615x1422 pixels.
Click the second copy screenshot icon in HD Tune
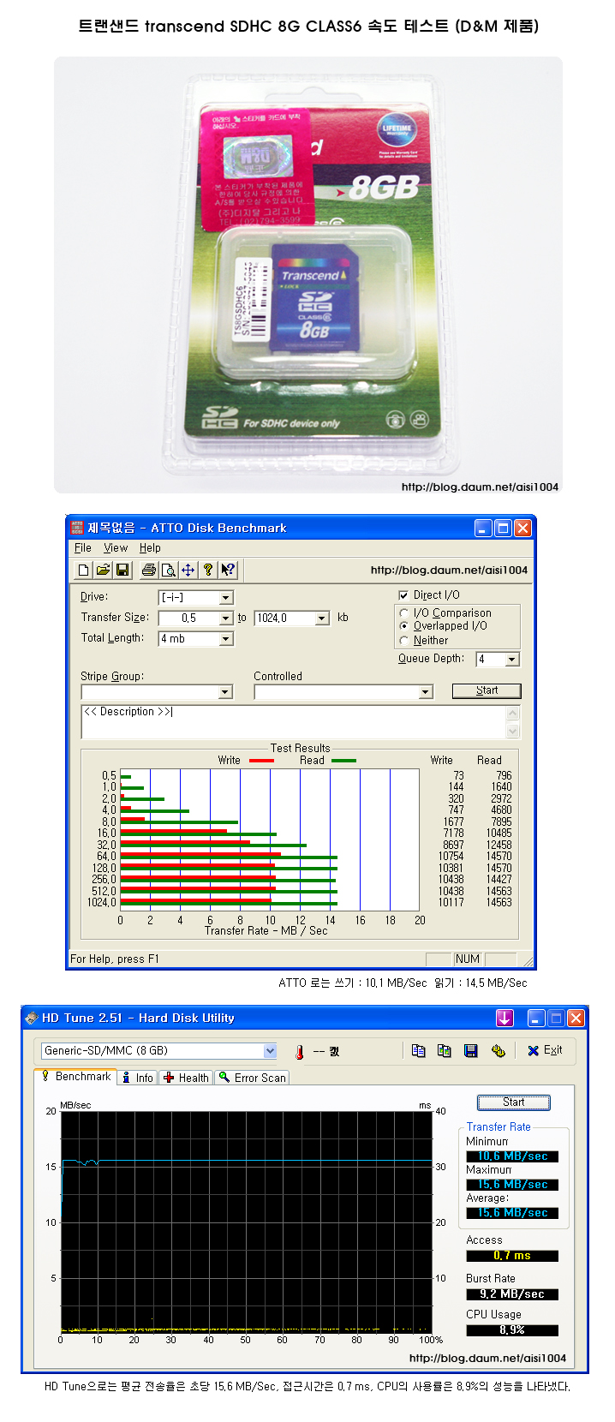pyautogui.click(x=445, y=1051)
